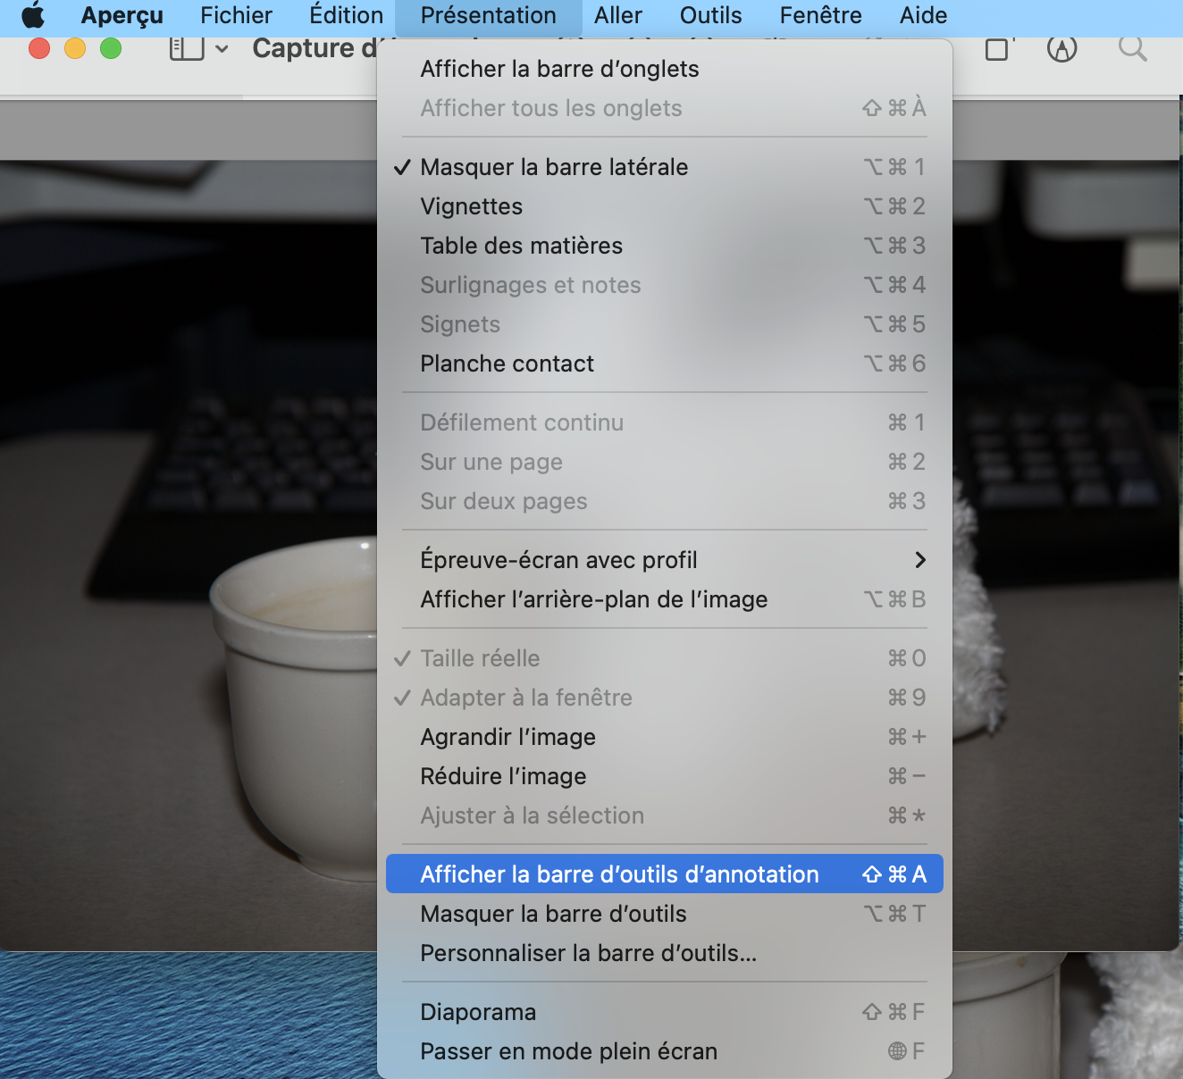The width and height of the screenshot is (1183, 1079).
Task: Select Sur deux pages layout
Action: [665, 501]
